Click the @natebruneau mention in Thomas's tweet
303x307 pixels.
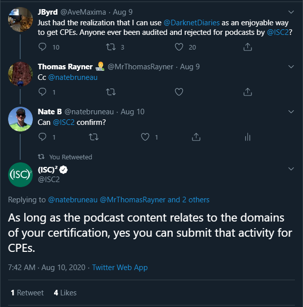click(73, 77)
